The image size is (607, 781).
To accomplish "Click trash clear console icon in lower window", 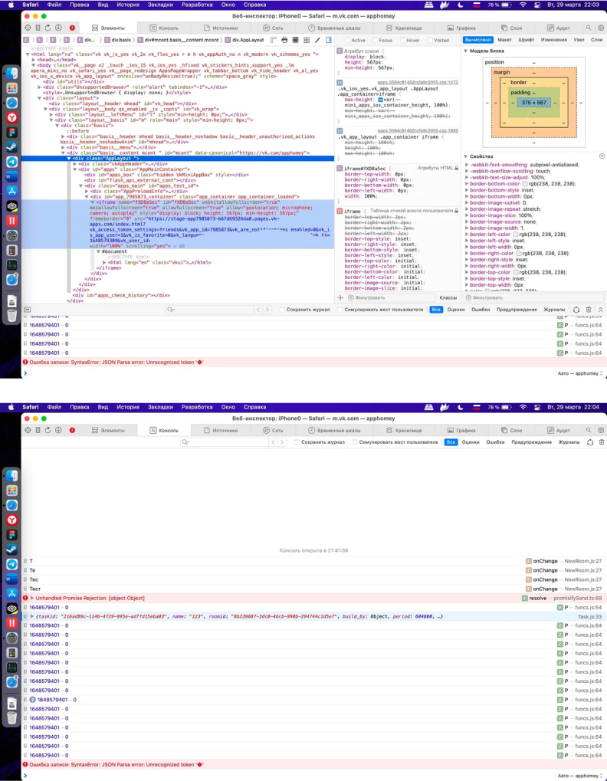I will click(602, 441).
